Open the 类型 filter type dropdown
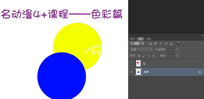This screenshot has width=204, height=99. pos(137,44)
